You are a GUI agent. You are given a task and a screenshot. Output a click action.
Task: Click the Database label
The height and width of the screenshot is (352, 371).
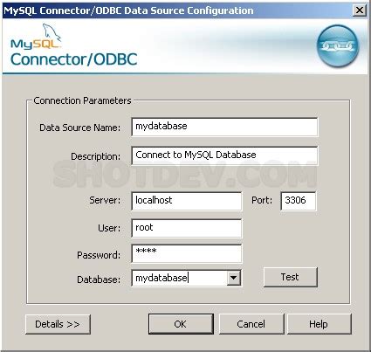[99, 280]
